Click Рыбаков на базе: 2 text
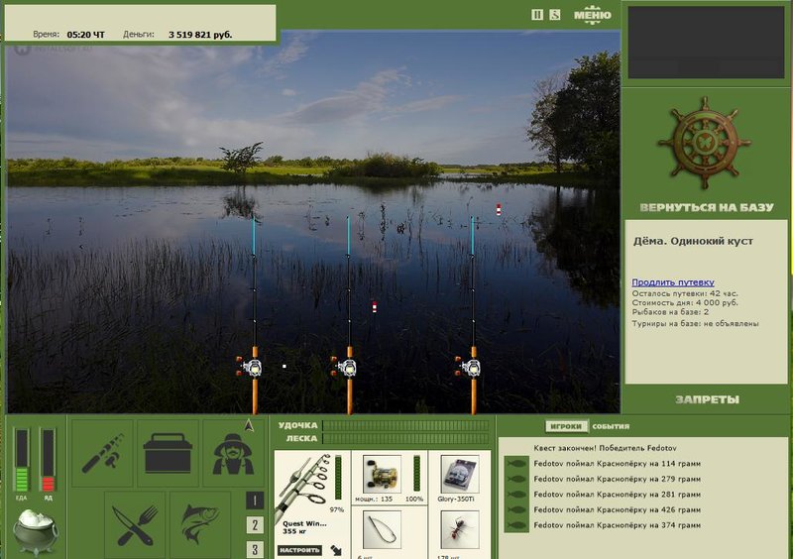793x559 pixels. pos(670,312)
